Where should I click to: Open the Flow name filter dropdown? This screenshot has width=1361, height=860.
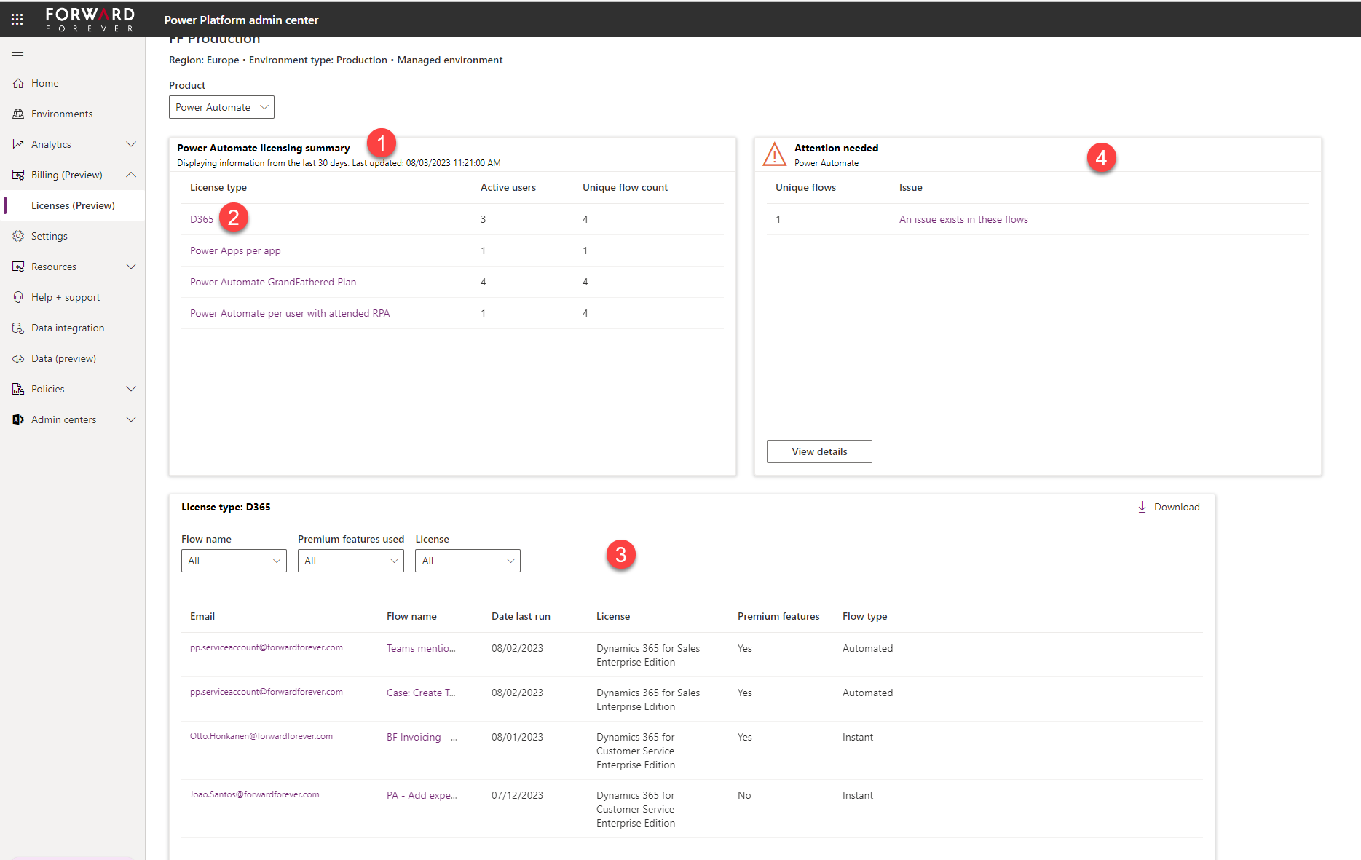click(x=234, y=561)
